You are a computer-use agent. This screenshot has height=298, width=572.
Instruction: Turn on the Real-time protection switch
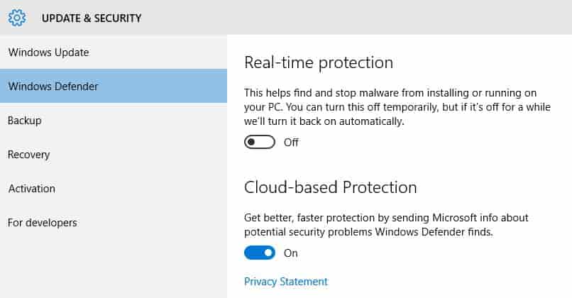click(x=260, y=142)
